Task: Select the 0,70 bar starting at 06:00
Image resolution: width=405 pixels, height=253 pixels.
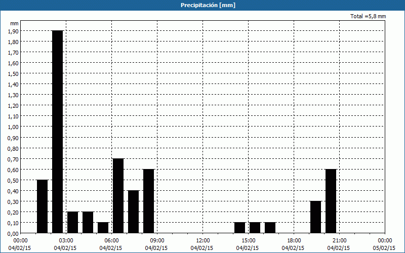Action: 118,196
